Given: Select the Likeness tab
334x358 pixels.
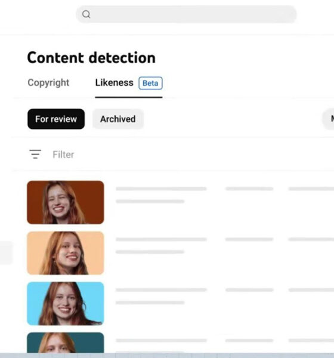Looking at the screenshot, I should 114,83.
